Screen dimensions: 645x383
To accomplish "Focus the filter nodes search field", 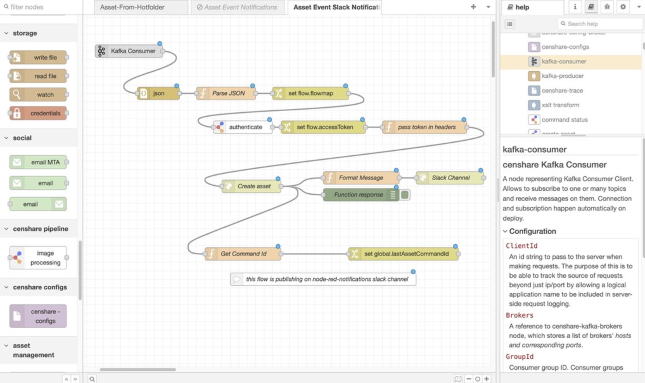I will coord(41,7).
